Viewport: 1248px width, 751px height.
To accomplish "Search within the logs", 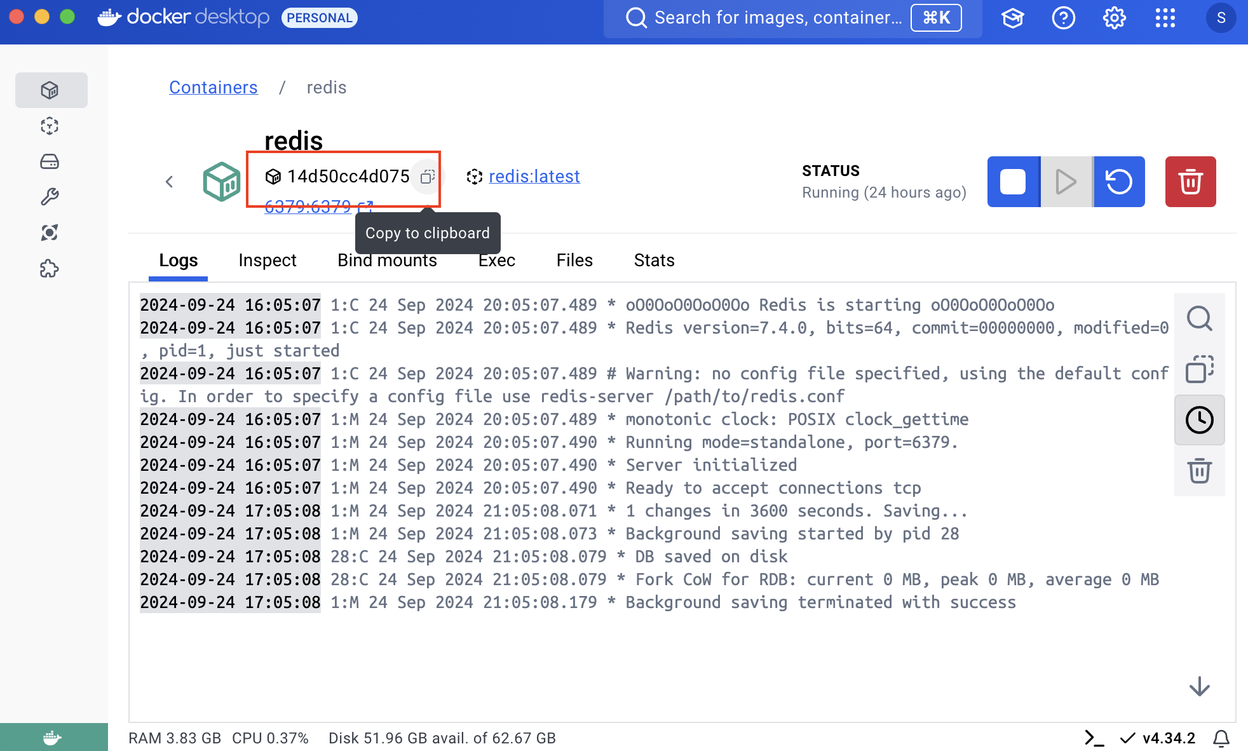I will (x=1199, y=318).
